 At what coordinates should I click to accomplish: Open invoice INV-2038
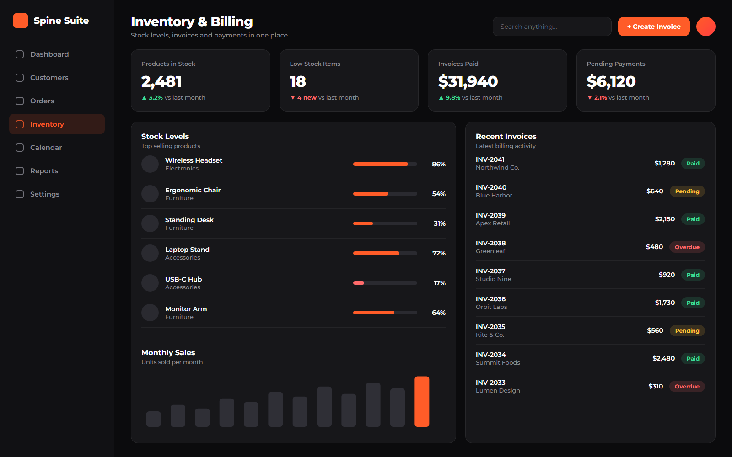pyautogui.click(x=590, y=247)
